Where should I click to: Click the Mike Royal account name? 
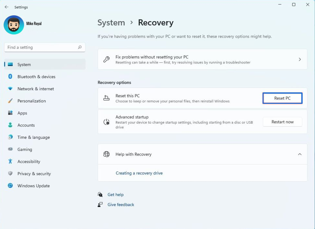34,23
